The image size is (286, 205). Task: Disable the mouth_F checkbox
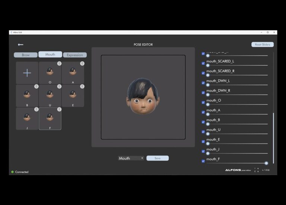pyautogui.click(x=203, y=161)
